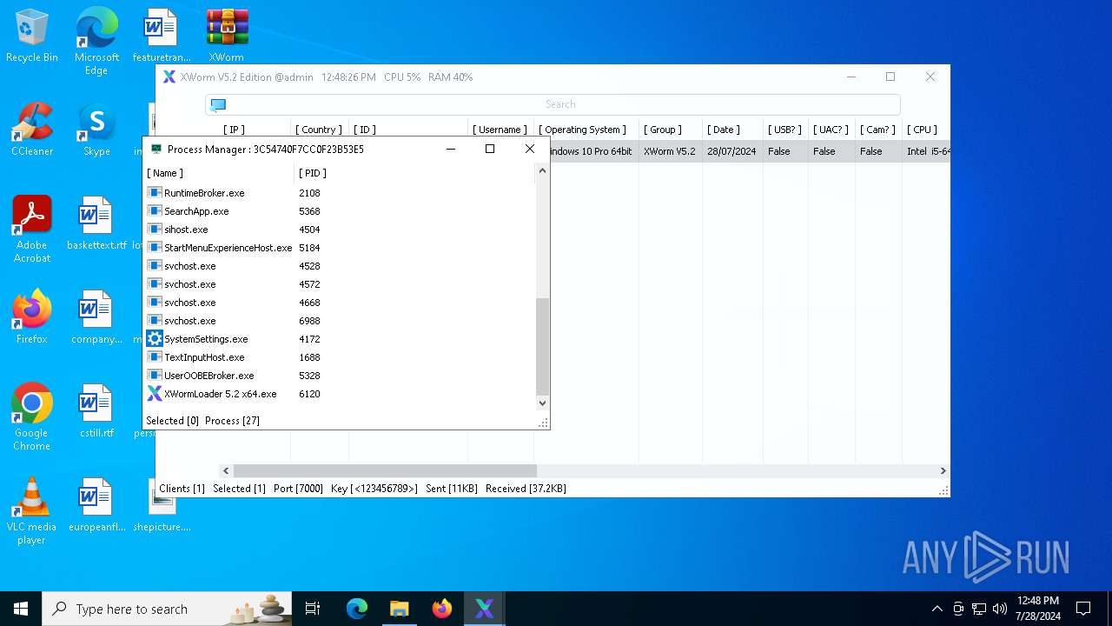Viewport: 1112px width, 626px height.
Task: Select the XWormLoader 5.2 x64.exe icon
Action: click(x=155, y=394)
